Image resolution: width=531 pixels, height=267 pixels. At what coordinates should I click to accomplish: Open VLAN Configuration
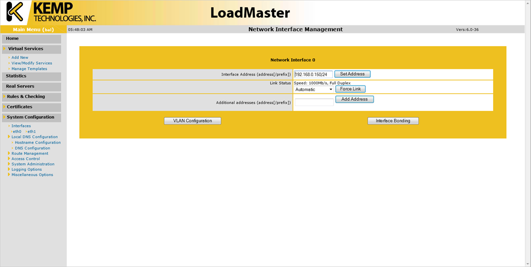point(192,121)
